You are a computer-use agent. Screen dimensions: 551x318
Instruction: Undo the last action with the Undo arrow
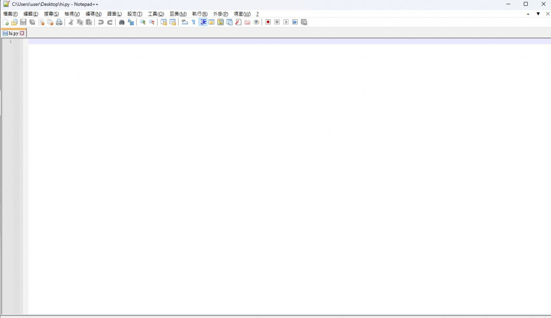point(101,22)
